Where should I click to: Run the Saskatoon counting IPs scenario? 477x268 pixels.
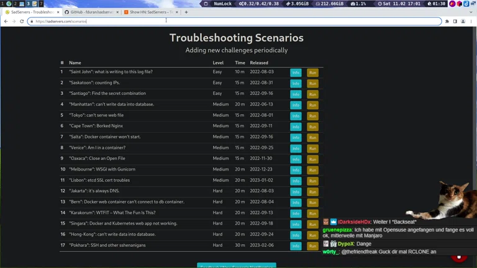[312, 83]
